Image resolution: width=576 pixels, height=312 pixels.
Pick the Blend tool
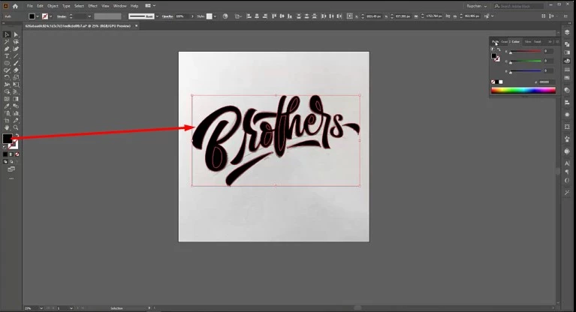coord(16,106)
